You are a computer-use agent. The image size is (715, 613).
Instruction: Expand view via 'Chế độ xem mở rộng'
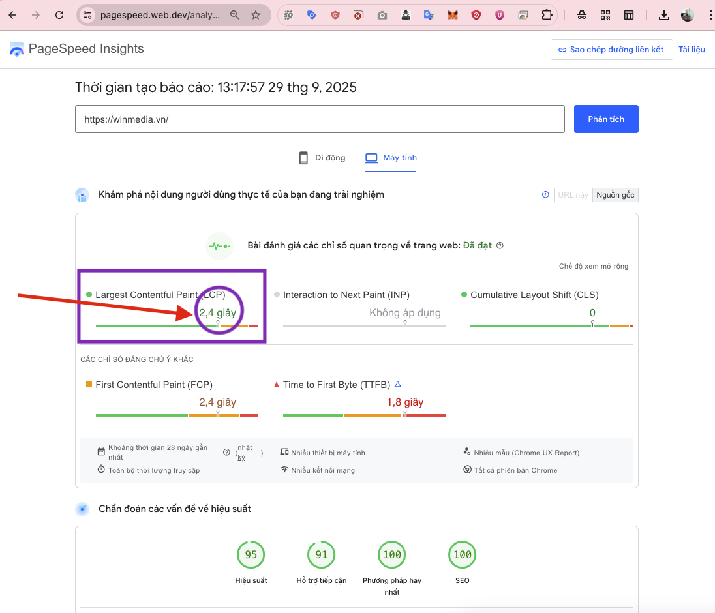click(x=593, y=266)
